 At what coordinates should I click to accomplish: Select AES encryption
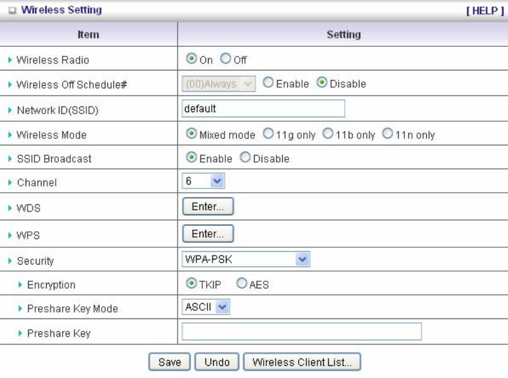coord(241,284)
